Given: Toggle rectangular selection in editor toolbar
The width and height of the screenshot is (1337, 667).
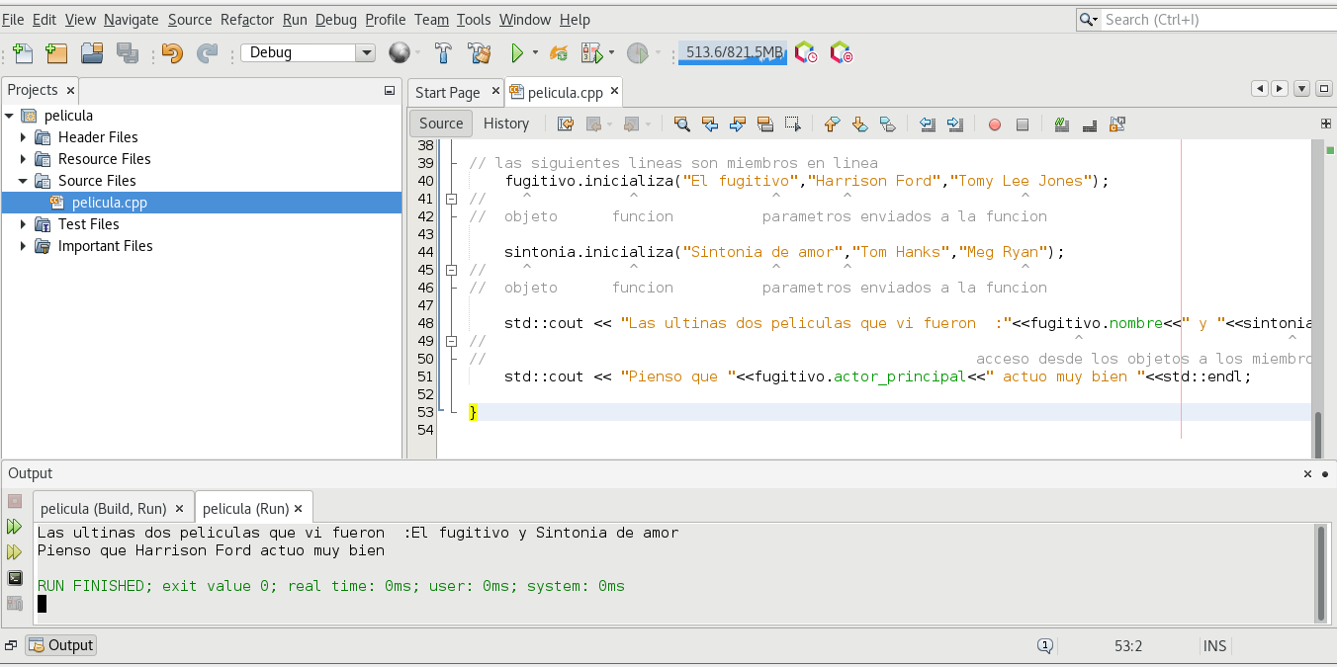Looking at the screenshot, I should (x=792, y=124).
